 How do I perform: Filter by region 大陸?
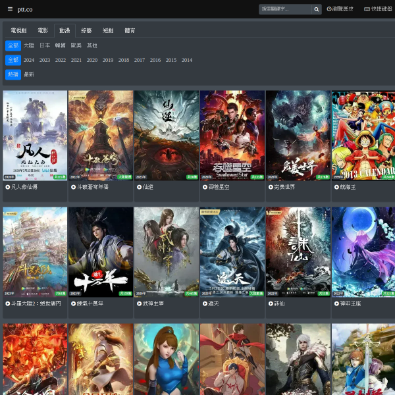(x=29, y=45)
